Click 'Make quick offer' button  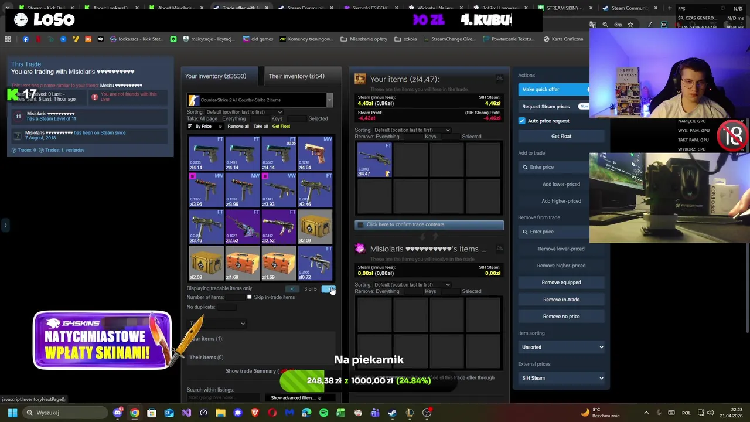[553, 89]
